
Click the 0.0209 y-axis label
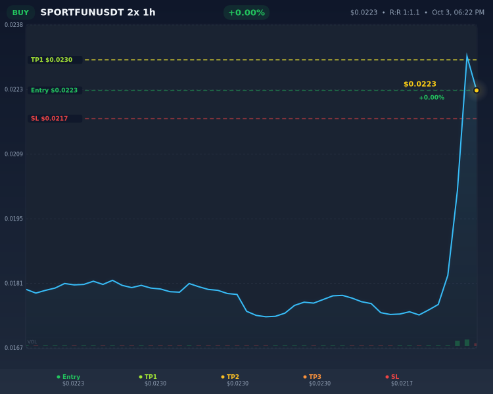pyautogui.click(x=14, y=154)
